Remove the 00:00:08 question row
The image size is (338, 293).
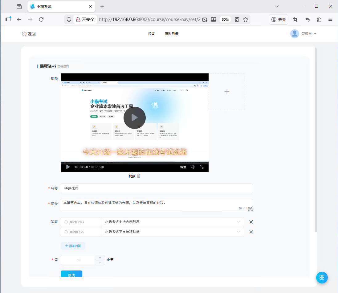(251, 222)
